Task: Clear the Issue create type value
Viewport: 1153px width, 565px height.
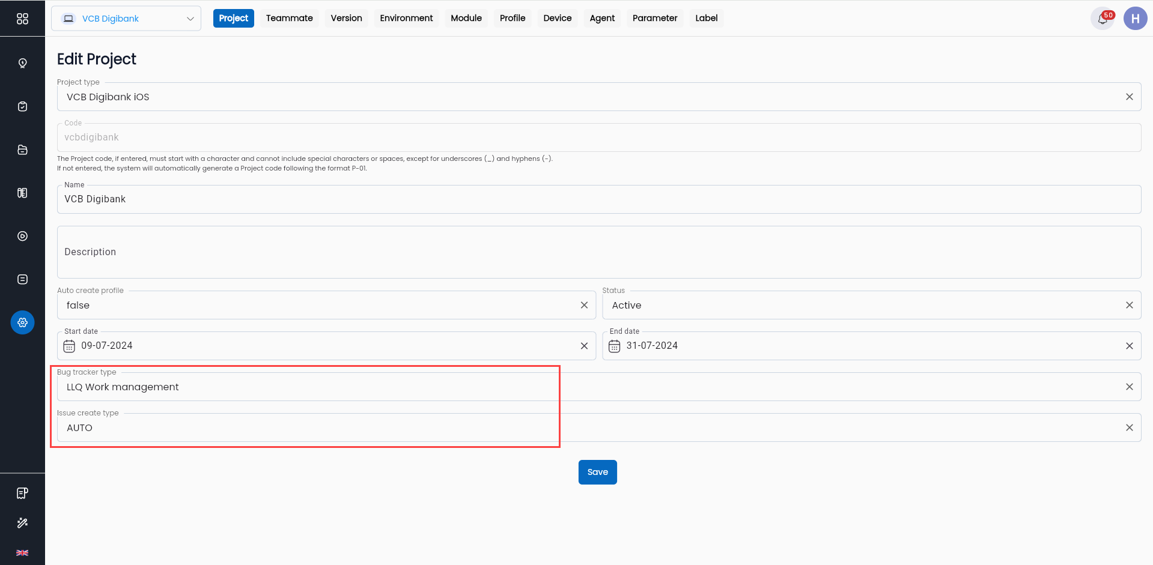Action: click(1129, 428)
